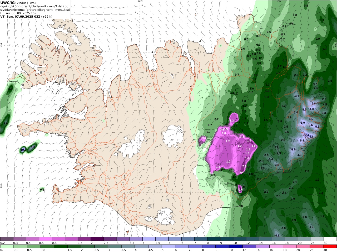Click the rain legend swatch between 0.8 and 1
The height and width of the screenshot is (252, 337).
pos(47,246)
